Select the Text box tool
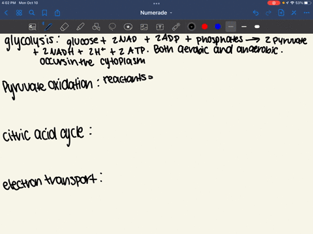Image resolution: width=313 pixels, height=234 pixels. pyautogui.click(x=160, y=27)
